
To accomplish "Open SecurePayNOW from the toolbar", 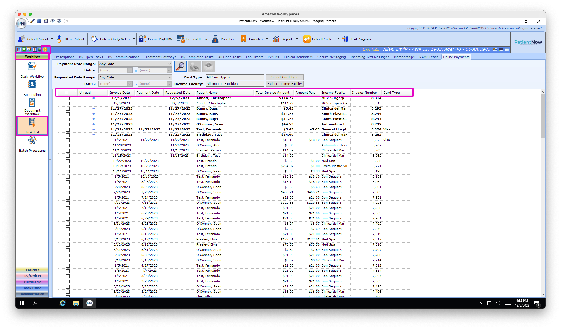I will coord(156,39).
